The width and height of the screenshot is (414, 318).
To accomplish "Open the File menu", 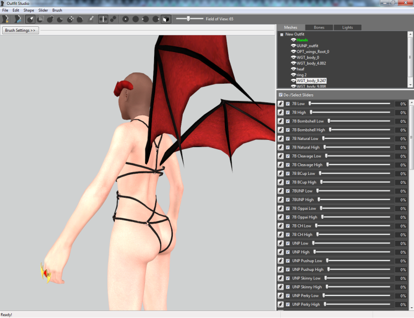I will click(5, 10).
